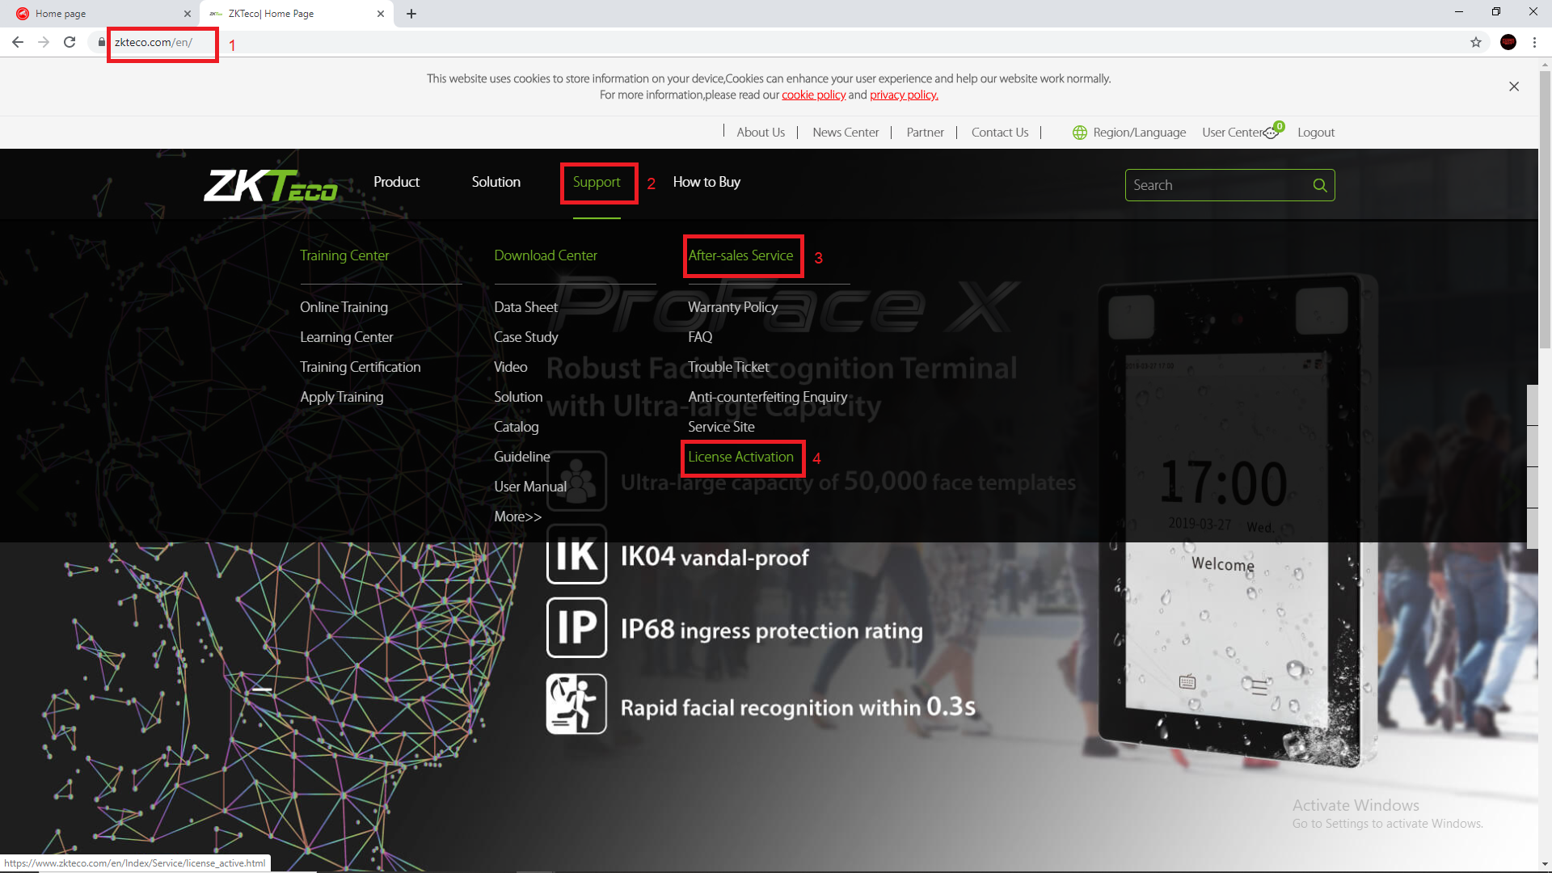Click the browser back arrow
This screenshot has height=873, width=1552.
click(x=18, y=42)
